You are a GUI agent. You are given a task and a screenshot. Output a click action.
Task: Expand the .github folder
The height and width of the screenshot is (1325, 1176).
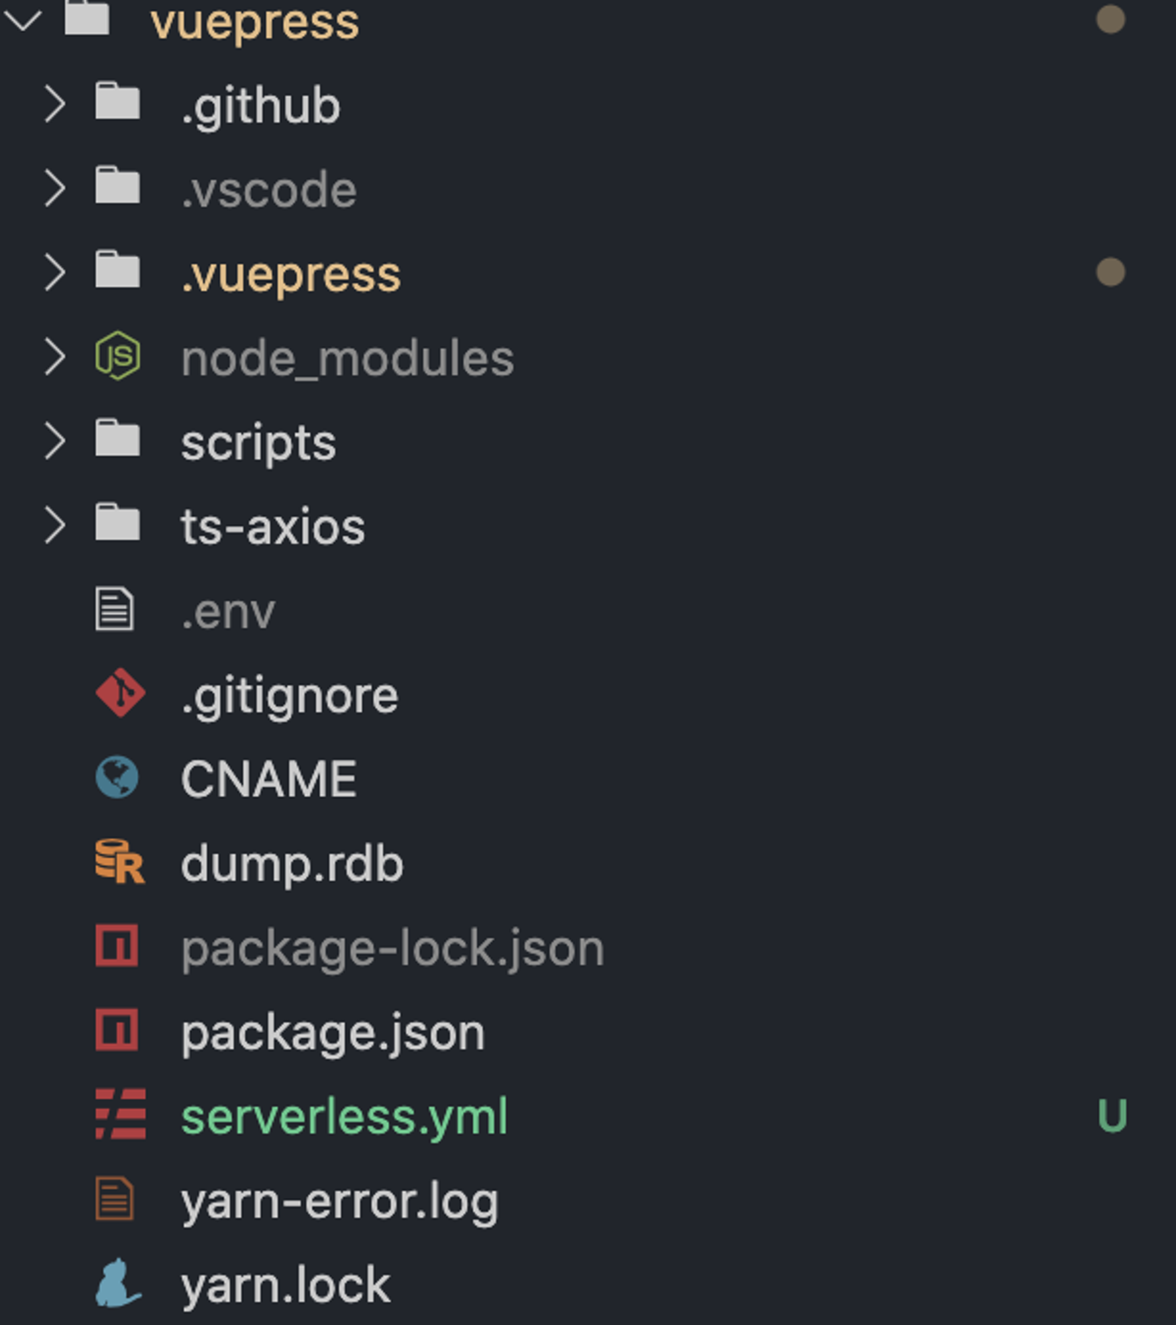pyautogui.click(x=55, y=104)
